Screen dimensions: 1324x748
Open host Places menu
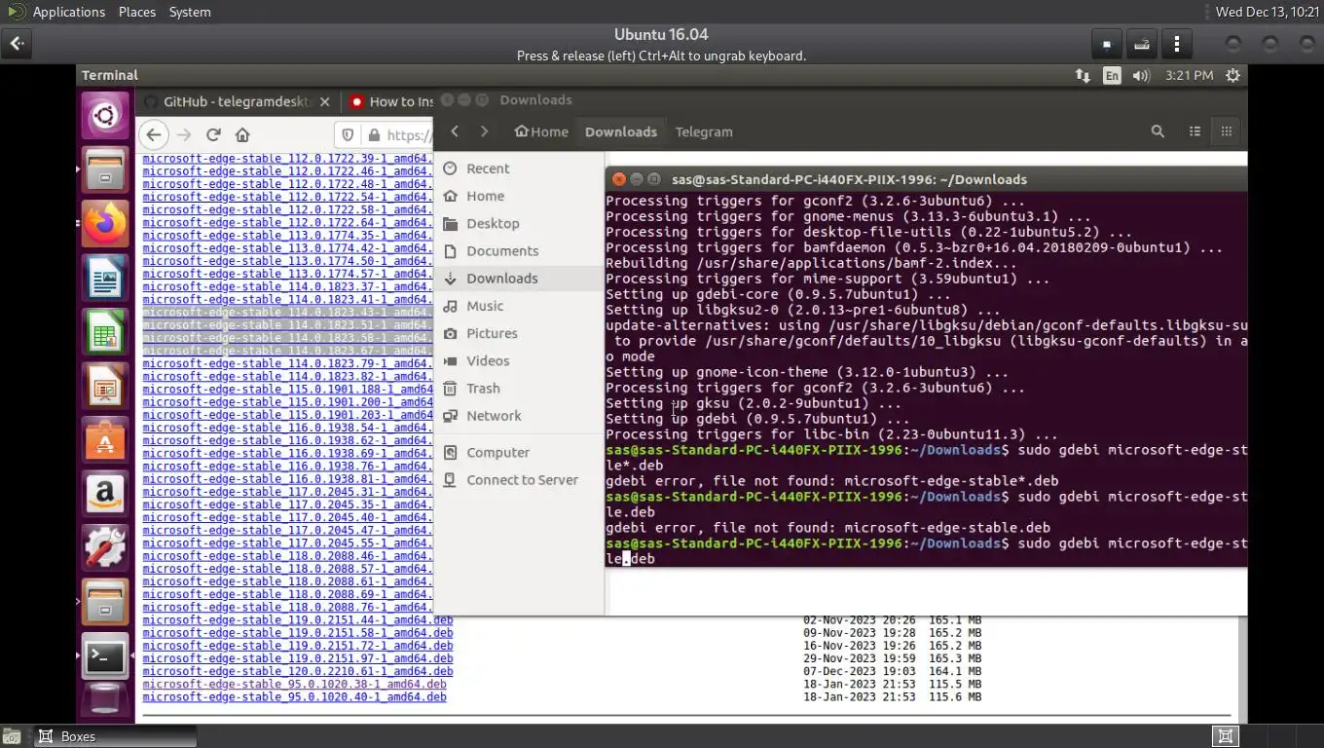click(137, 12)
